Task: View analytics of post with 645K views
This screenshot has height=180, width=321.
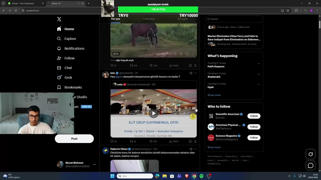Action: [174, 65]
